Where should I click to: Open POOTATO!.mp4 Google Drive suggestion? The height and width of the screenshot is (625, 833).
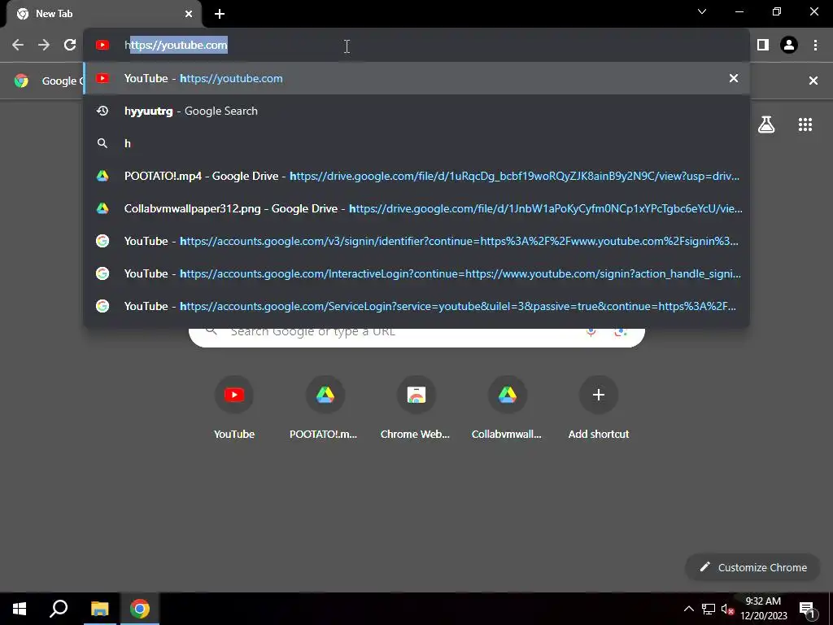[x=416, y=176]
